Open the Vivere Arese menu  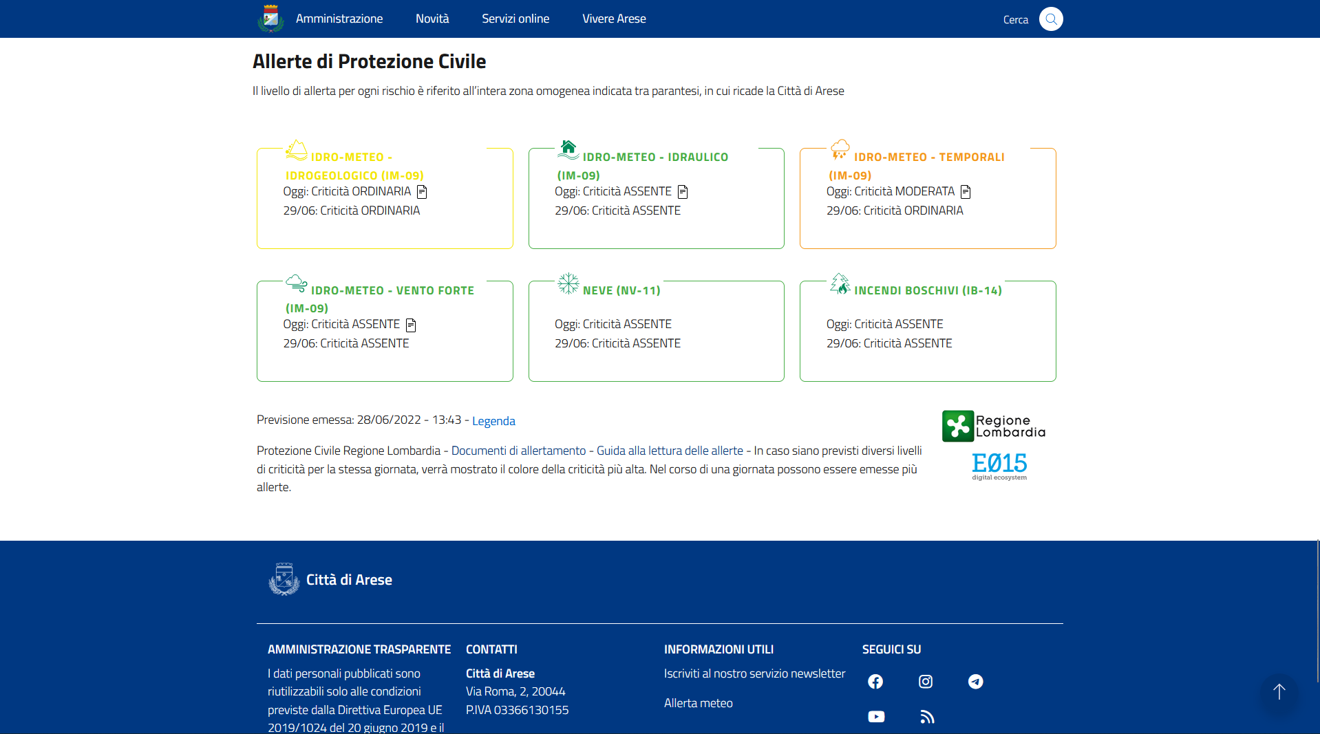pos(614,19)
